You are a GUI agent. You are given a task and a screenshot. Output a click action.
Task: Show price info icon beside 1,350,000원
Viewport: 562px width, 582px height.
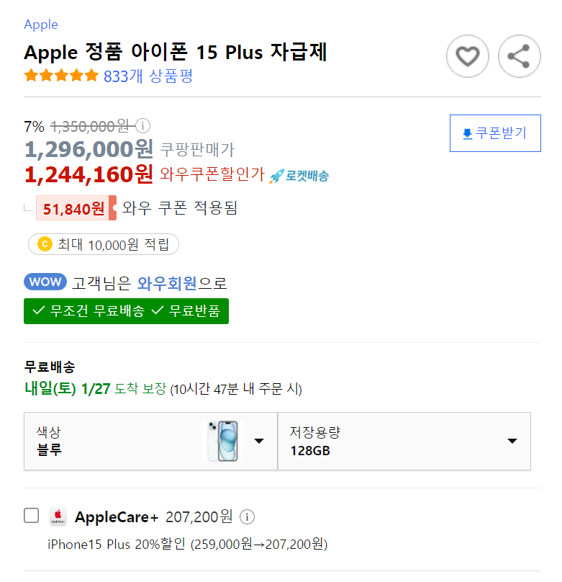pos(142,126)
